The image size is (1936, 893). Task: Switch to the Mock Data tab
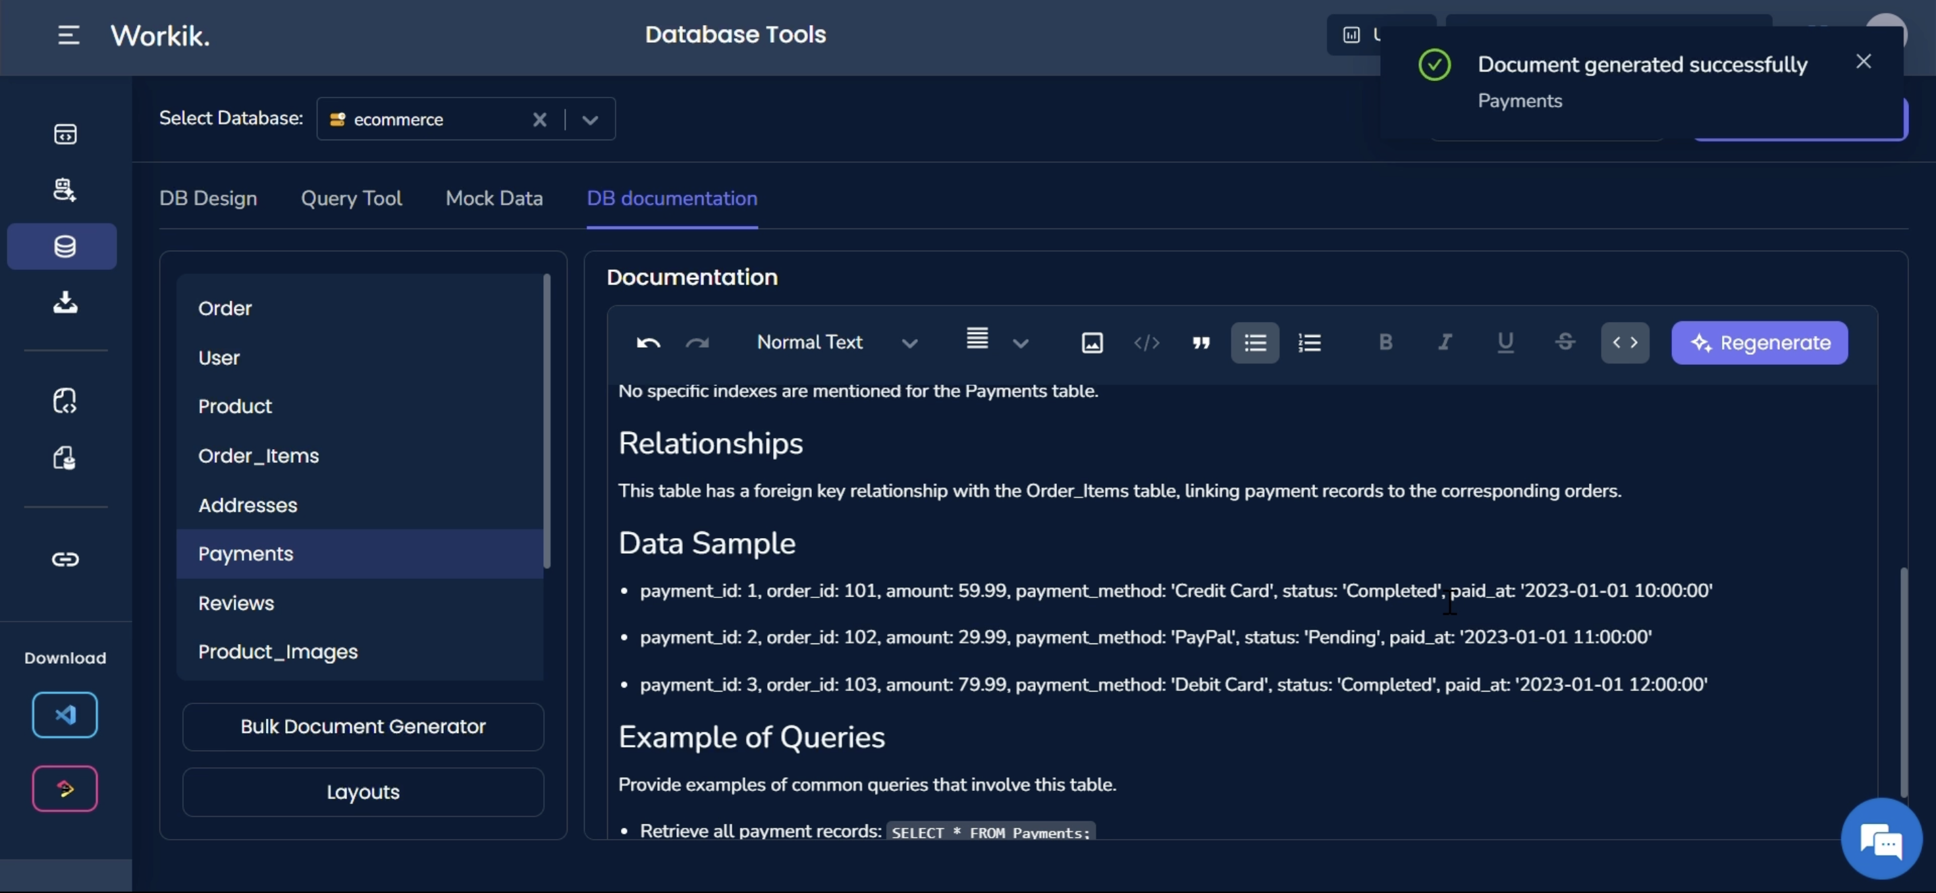point(494,198)
